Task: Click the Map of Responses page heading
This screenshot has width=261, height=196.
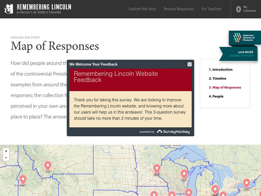Action: (x=55, y=46)
